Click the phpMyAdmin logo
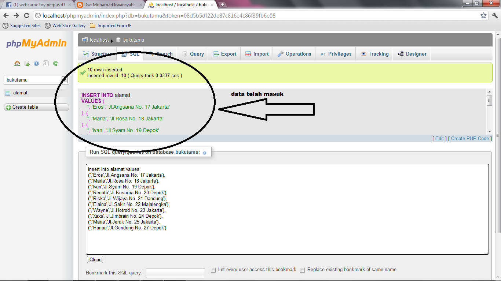The image size is (501, 281). coord(36,44)
